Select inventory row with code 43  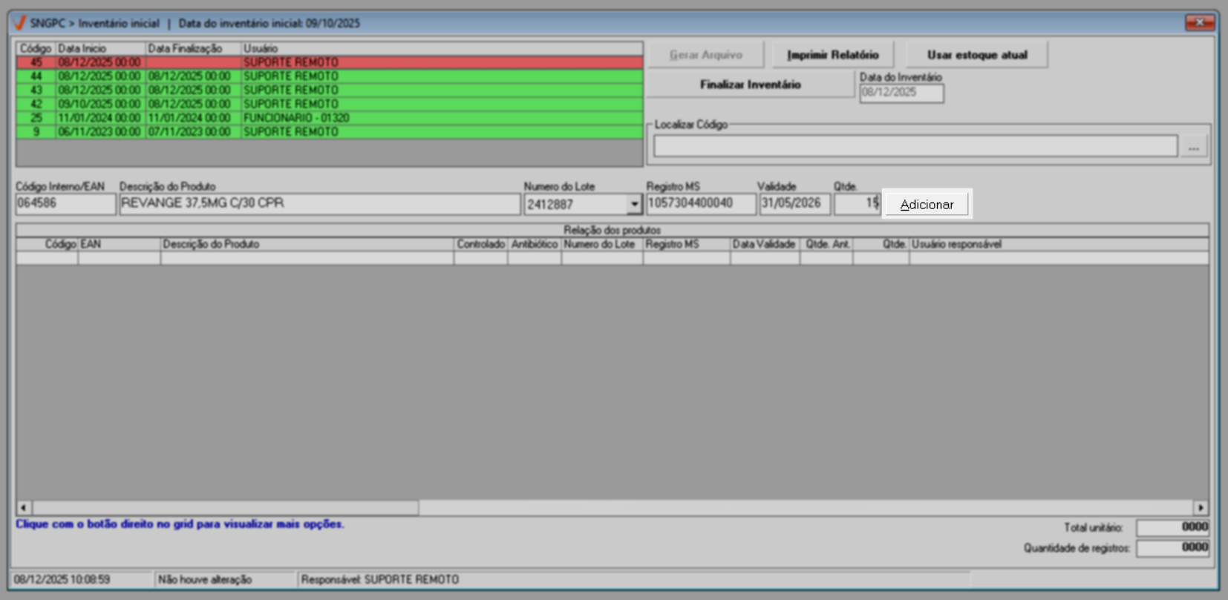(x=330, y=90)
